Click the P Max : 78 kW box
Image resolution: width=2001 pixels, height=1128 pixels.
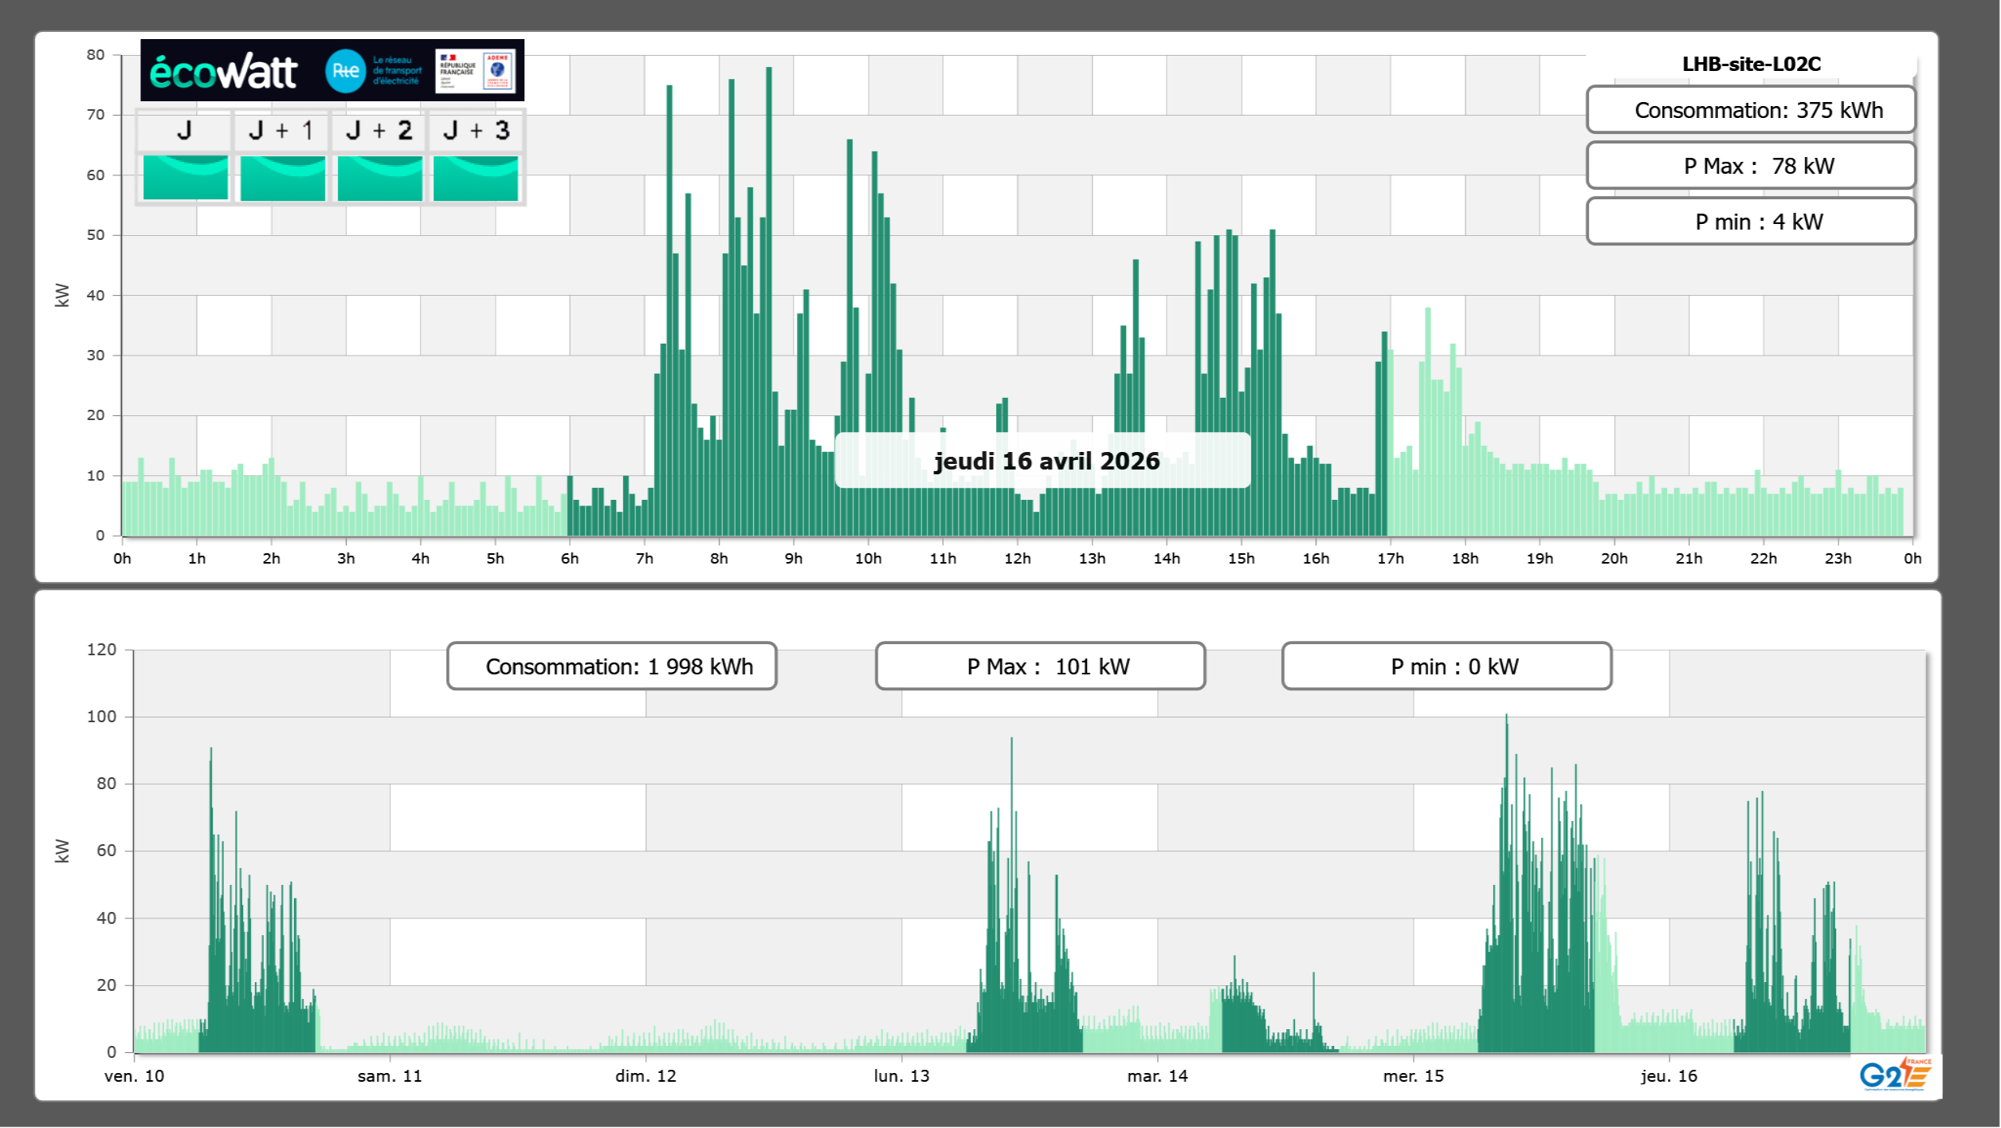(x=1750, y=166)
